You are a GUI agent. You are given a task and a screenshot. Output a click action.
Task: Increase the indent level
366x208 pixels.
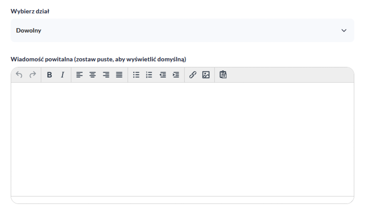point(176,75)
